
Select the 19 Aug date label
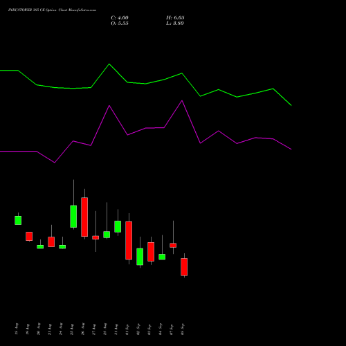(x=27, y=329)
